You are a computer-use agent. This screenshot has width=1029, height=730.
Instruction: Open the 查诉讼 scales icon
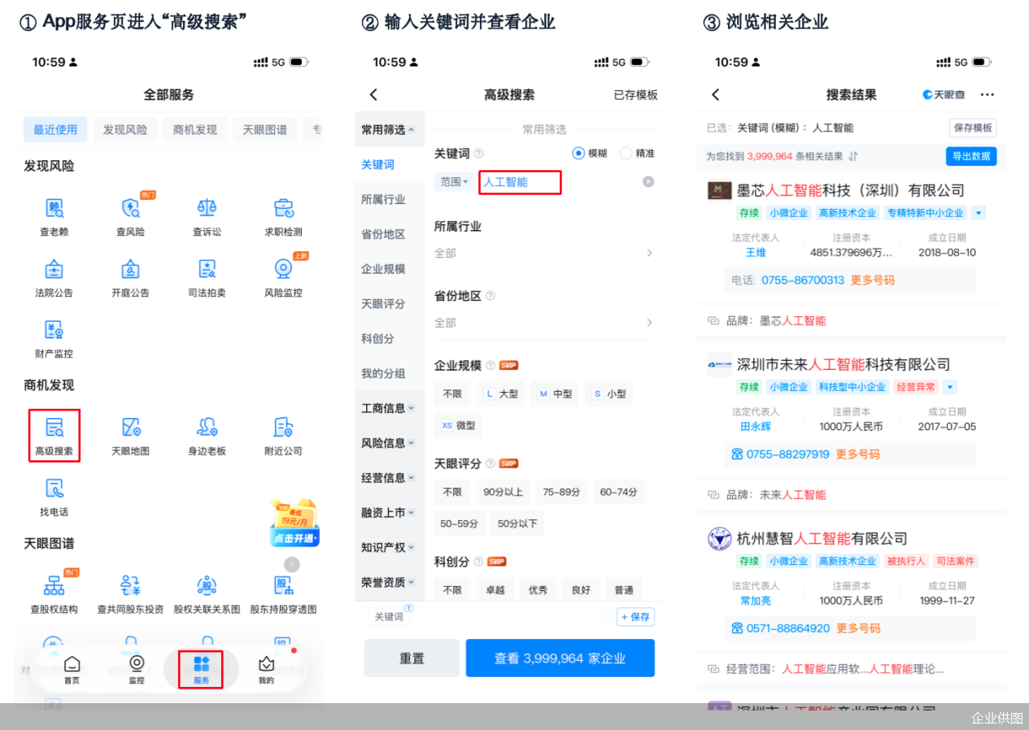coord(207,210)
